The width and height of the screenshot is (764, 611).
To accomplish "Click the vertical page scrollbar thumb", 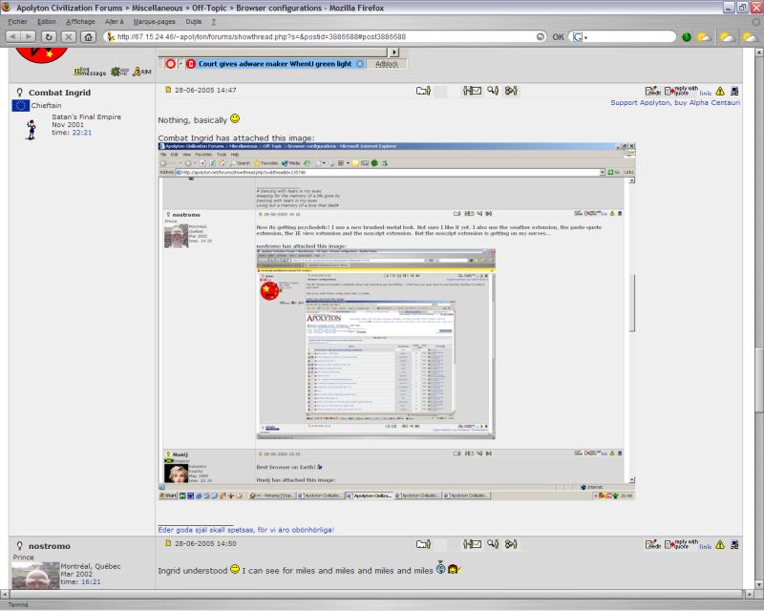I will coord(757,376).
